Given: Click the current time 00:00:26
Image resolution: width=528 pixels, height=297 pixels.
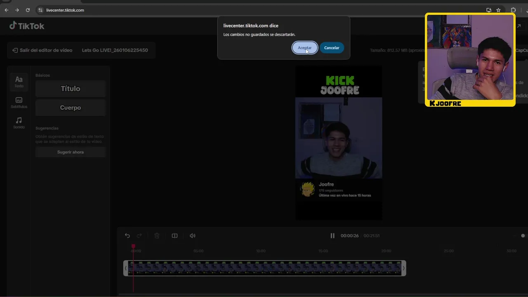Looking at the screenshot, I should click(x=350, y=236).
